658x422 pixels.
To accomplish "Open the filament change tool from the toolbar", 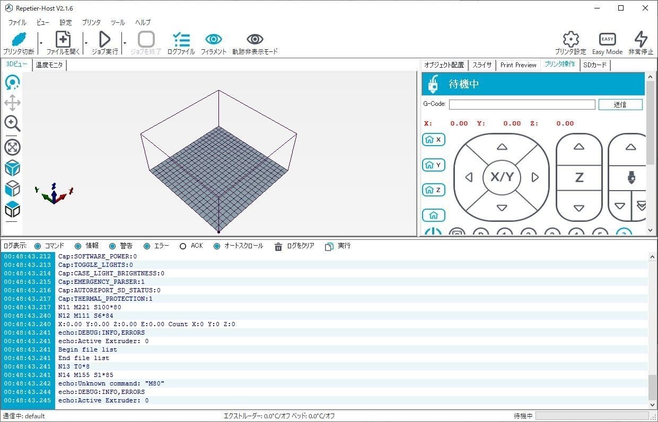I will coord(214,42).
